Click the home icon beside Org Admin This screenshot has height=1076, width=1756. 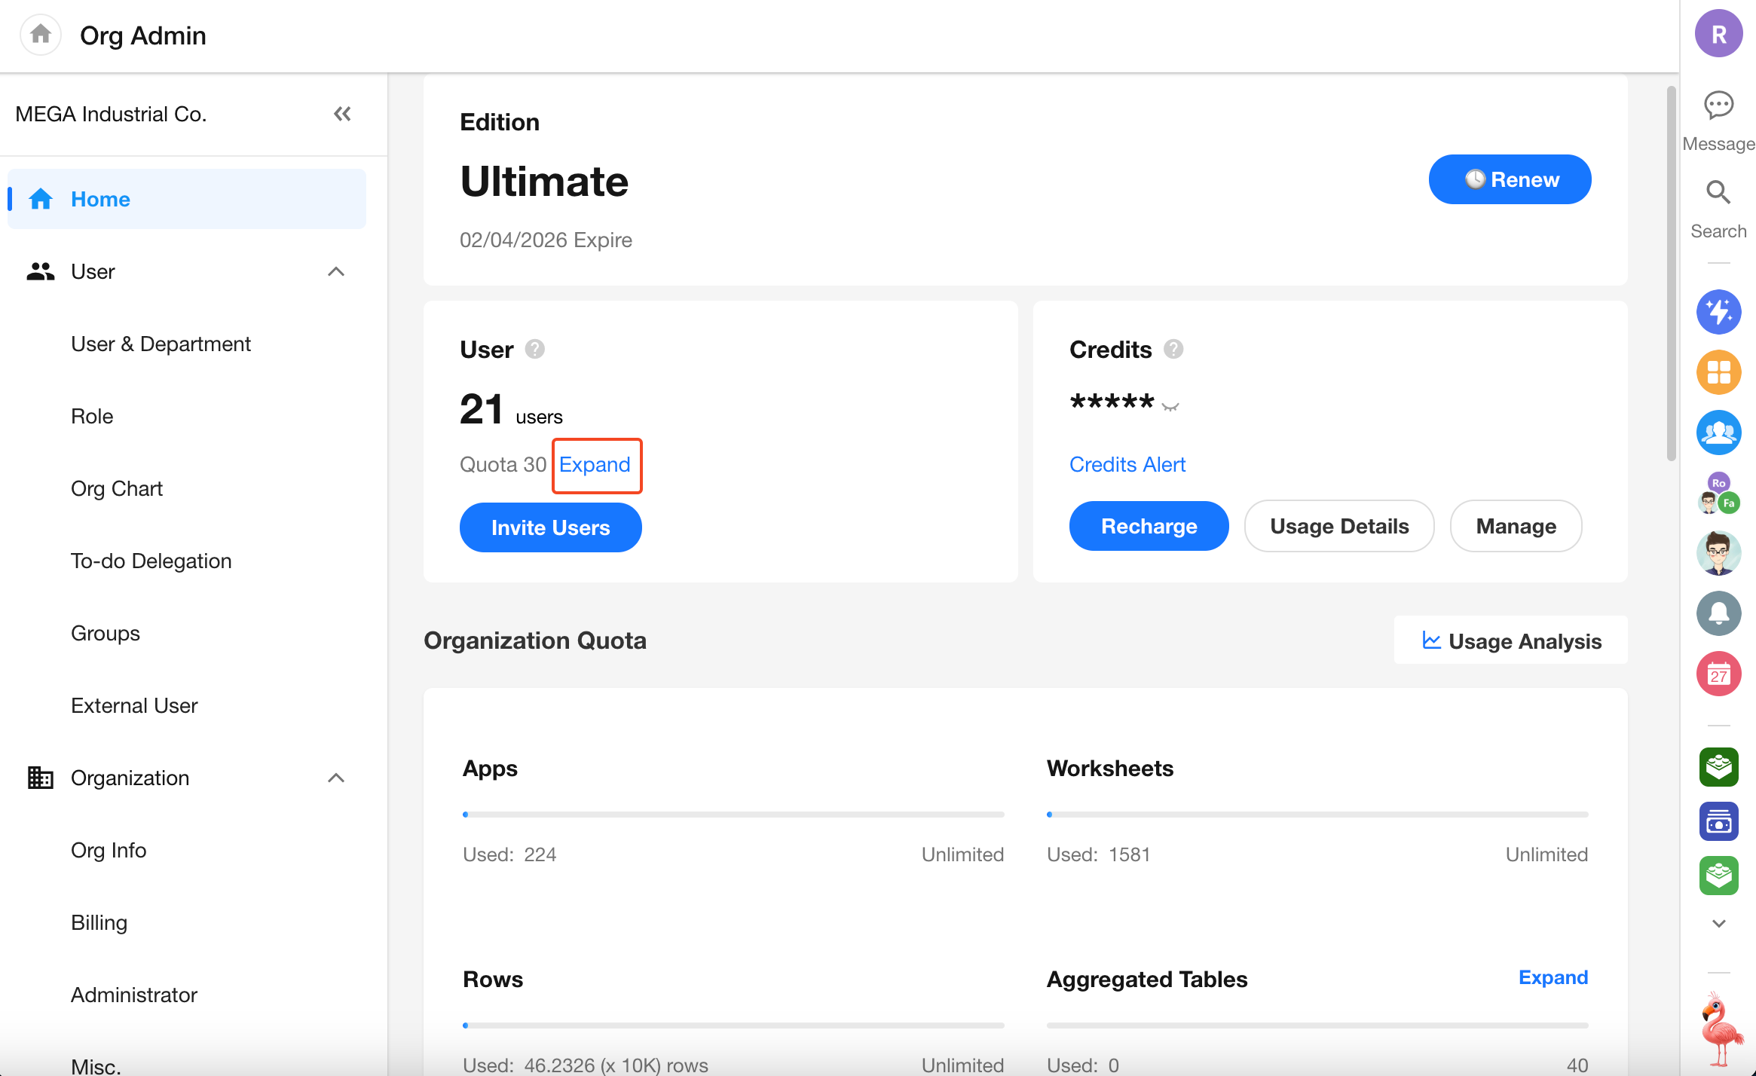41,35
